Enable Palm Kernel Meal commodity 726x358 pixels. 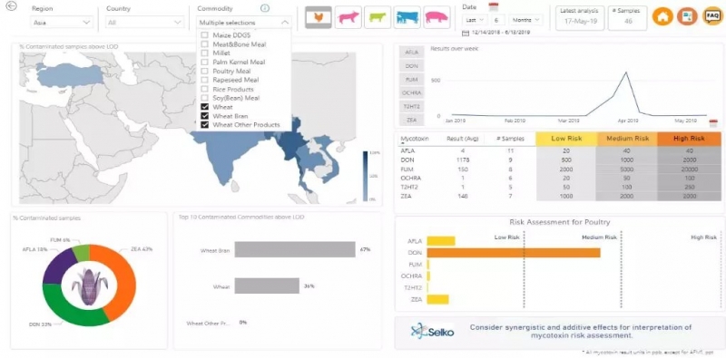(204, 62)
